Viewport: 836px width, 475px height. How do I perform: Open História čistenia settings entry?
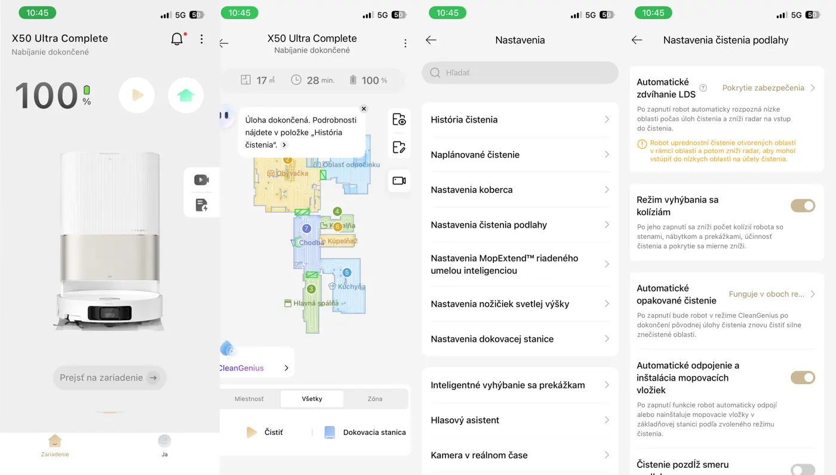(x=520, y=119)
